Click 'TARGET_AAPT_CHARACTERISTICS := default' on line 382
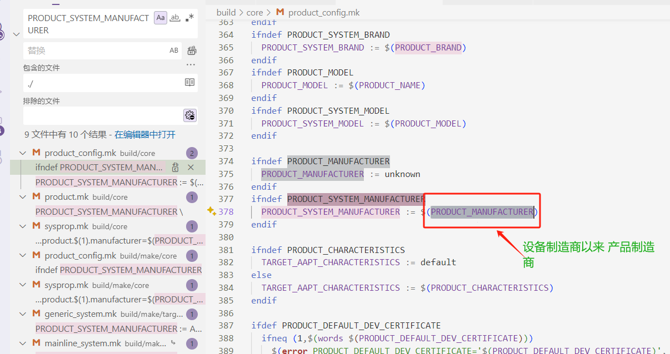The height and width of the screenshot is (354, 670). pos(359,262)
